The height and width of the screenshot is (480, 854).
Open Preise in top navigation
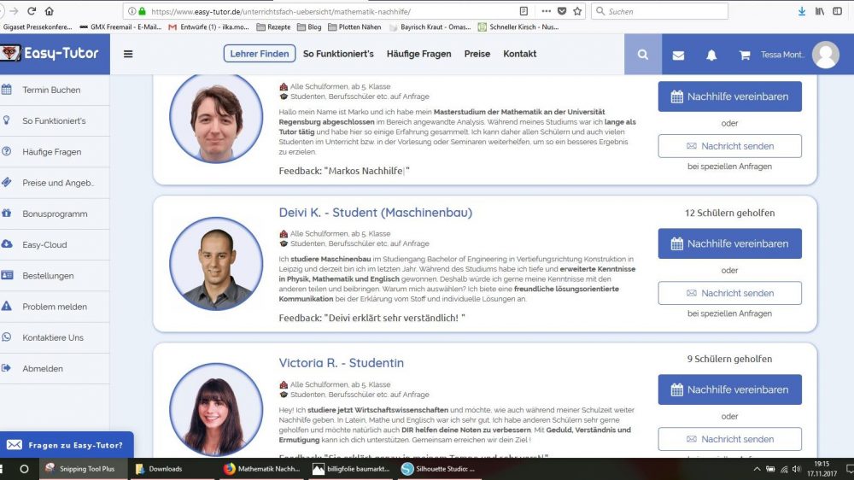pyautogui.click(x=477, y=54)
